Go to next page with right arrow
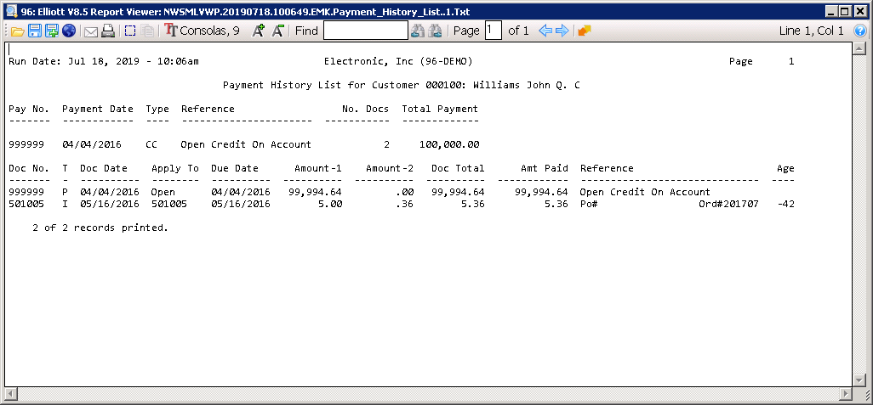Viewport: 873px width, 405px height. pyautogui.click(x=562, y=31)
